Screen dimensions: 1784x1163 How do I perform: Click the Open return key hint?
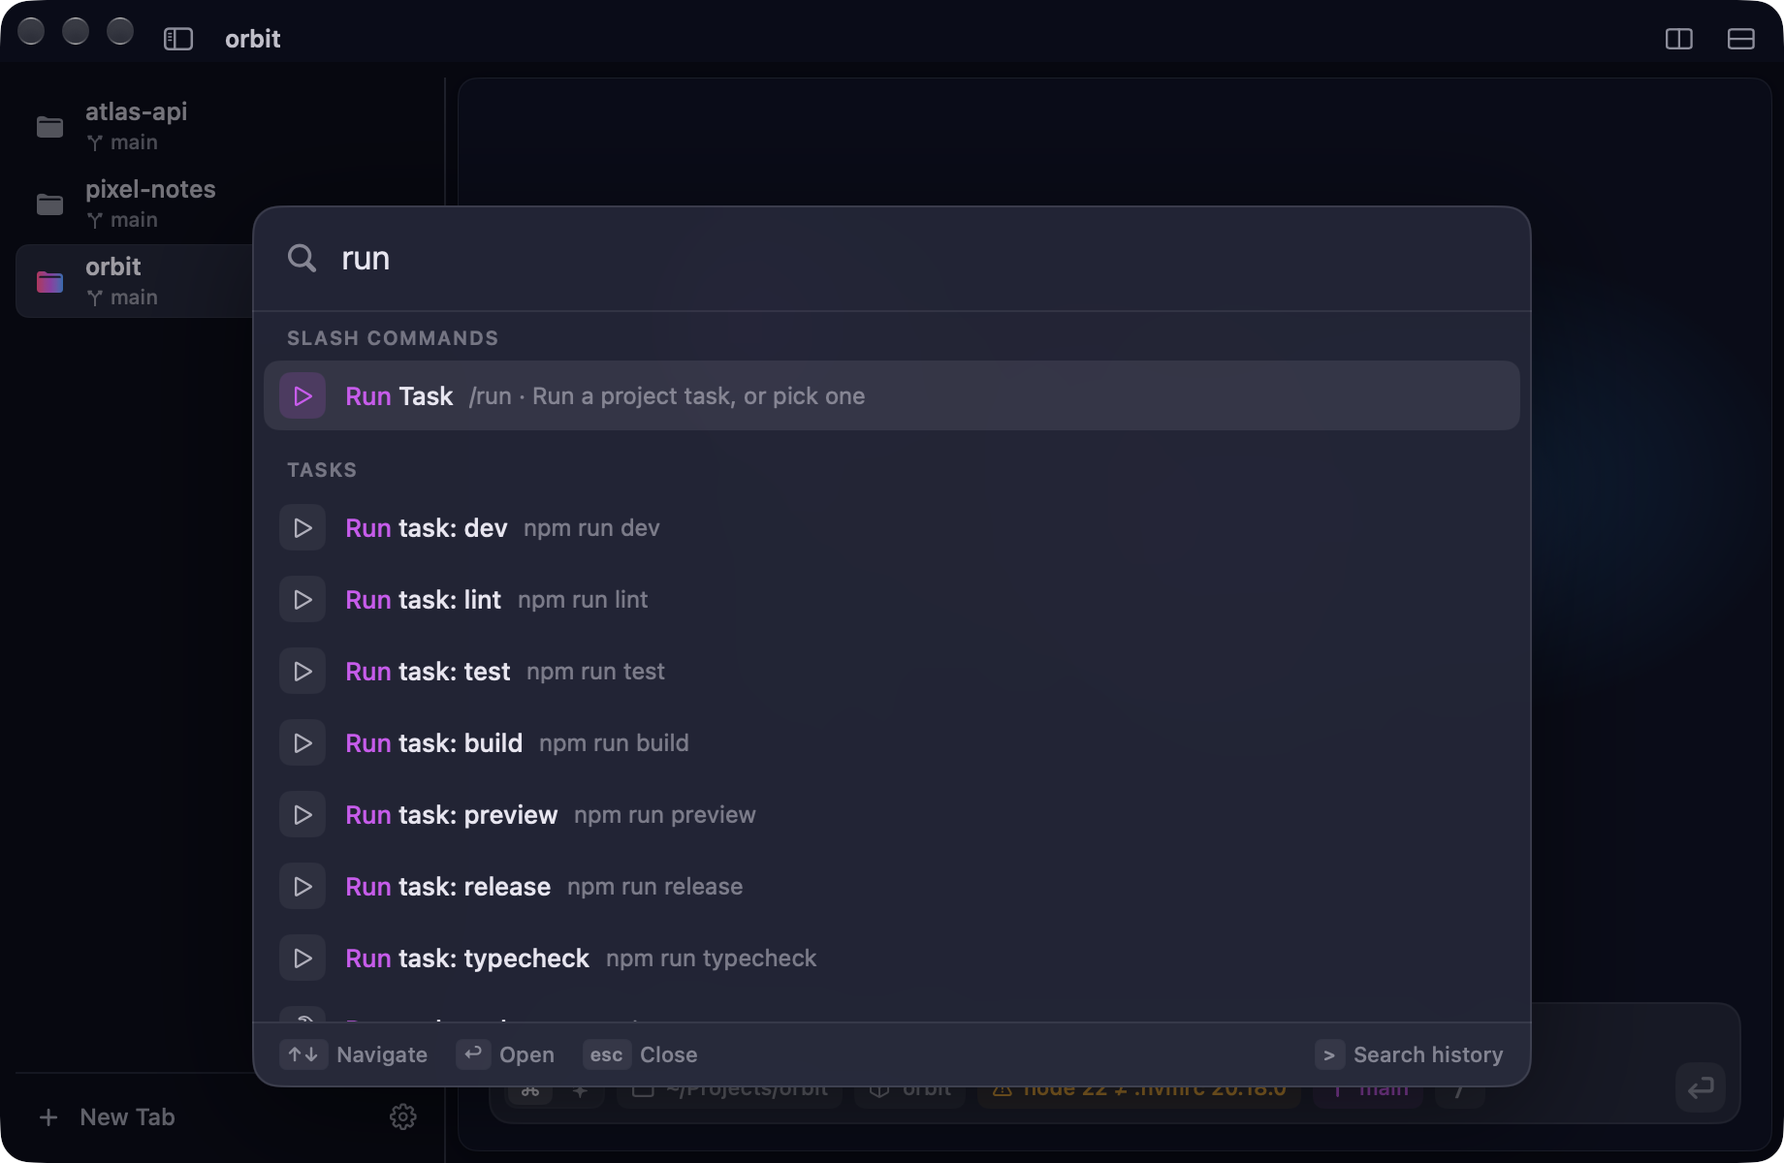tap(473, 1054)
